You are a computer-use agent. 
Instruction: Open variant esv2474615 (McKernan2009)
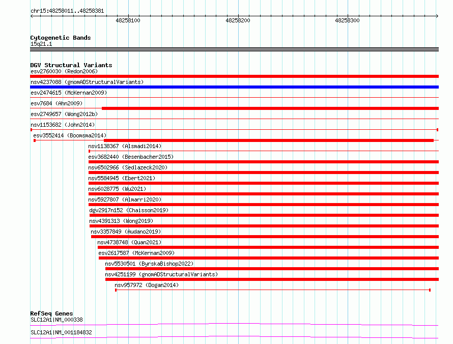pos(69,93)
